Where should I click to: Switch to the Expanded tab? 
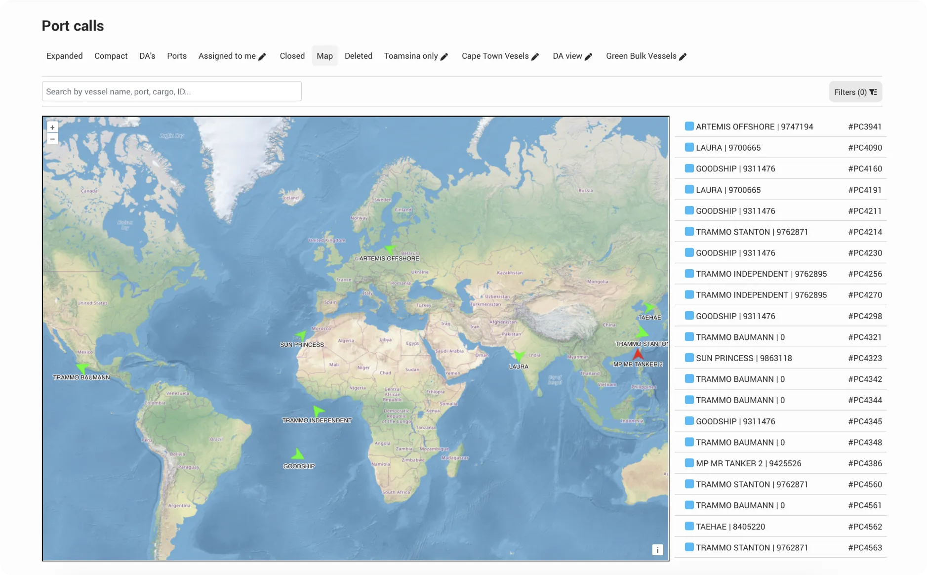[65, 56]
